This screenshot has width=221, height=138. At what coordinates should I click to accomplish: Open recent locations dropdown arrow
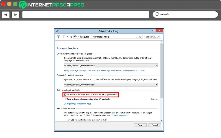[x=67, y=37]
